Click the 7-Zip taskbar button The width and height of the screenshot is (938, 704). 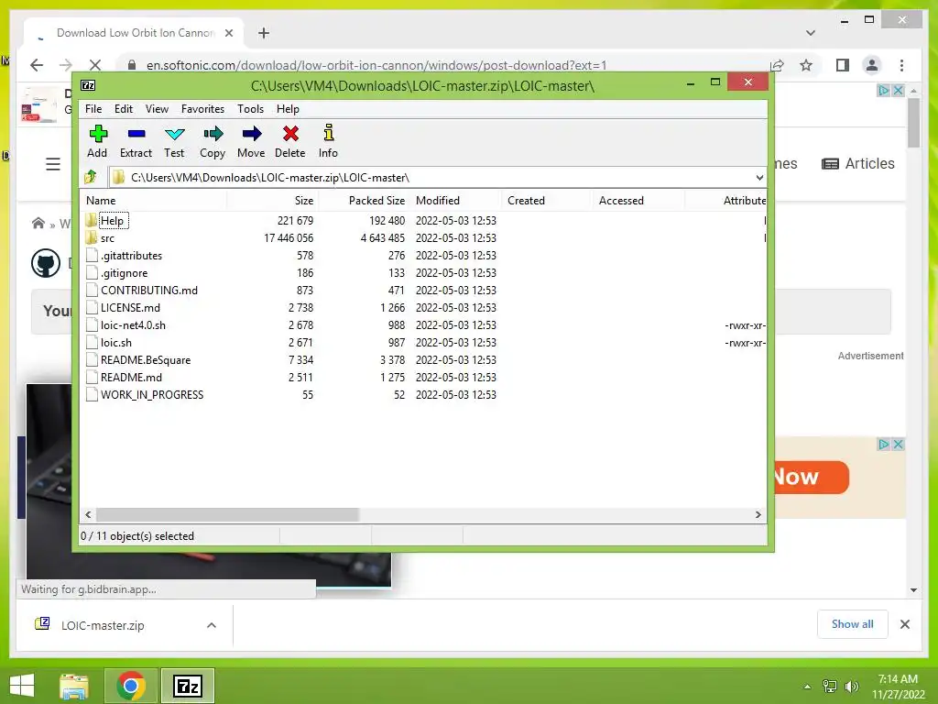[x=188, y=686]
